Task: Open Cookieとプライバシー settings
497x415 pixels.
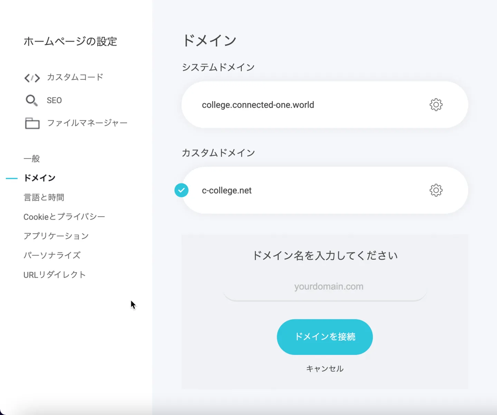Action: coord(64,217)
